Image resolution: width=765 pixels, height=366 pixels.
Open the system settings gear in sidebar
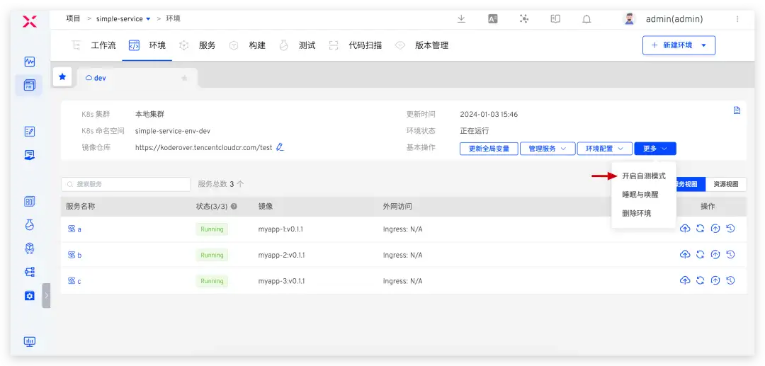[30, 296]
